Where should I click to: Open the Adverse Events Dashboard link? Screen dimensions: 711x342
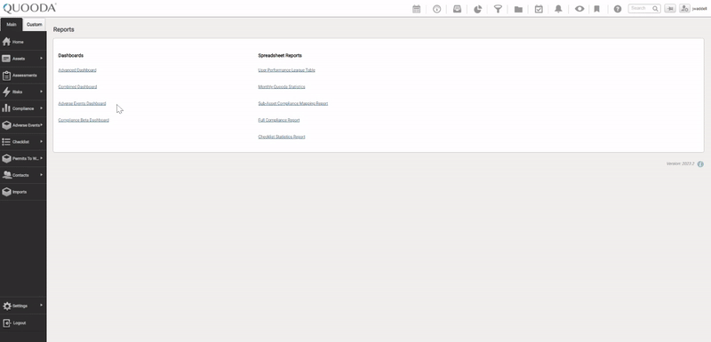[82, 104]
